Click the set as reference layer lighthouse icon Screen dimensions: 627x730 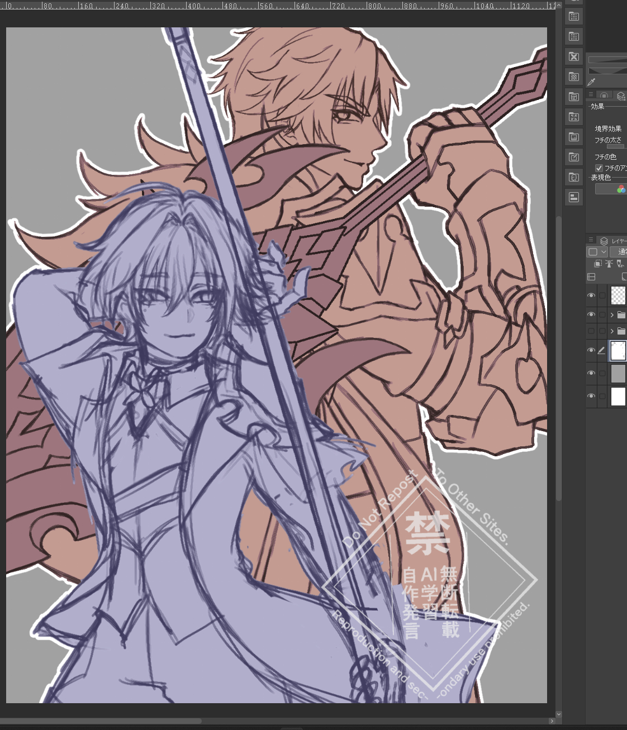pos(609,264)
